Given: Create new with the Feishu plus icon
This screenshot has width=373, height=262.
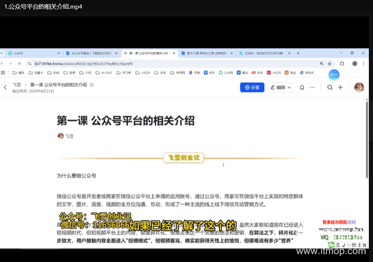Looking at the screenshot, I should pyautogui.click(x=340, y=87).
